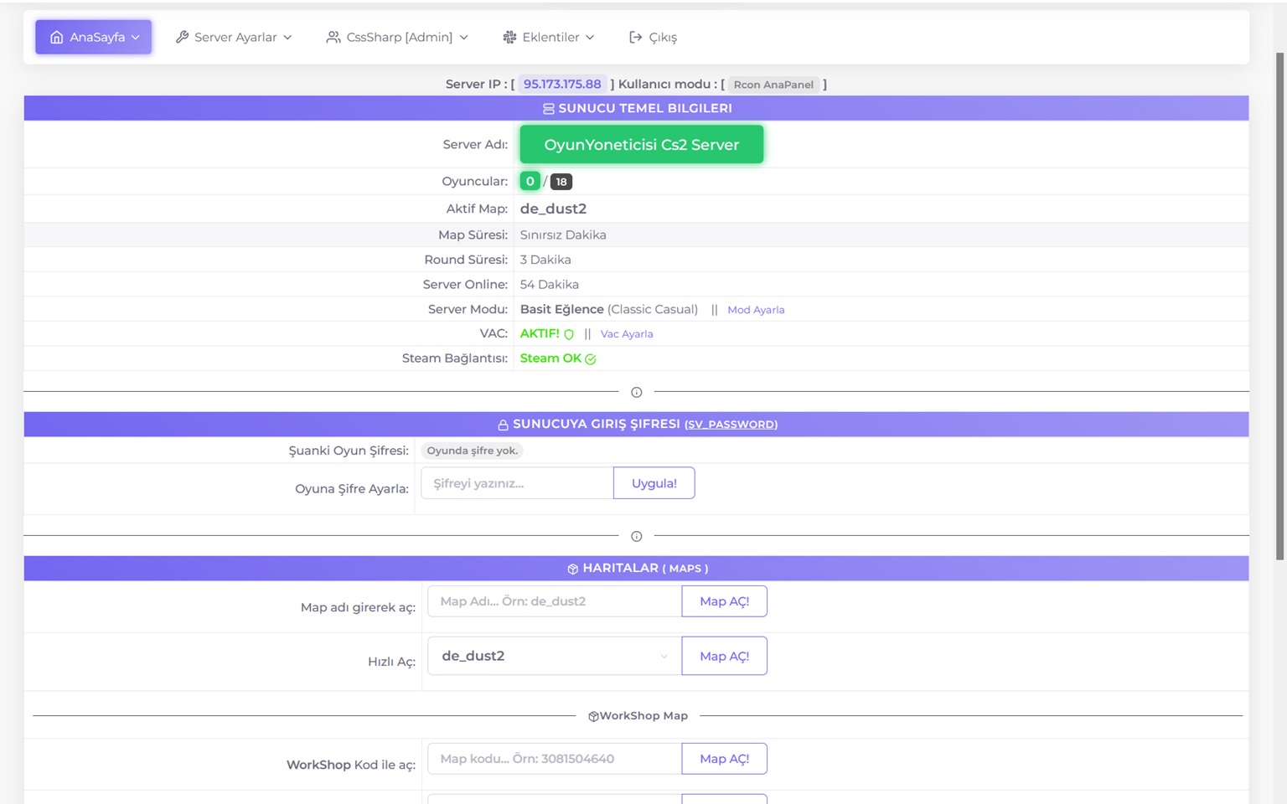Click the cube icon beside Haritalar title
The image size is (1287, 804).
click(x=572, y=569)
